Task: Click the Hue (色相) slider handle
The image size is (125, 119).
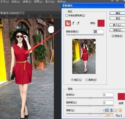Action: click(x=90, y=98)
